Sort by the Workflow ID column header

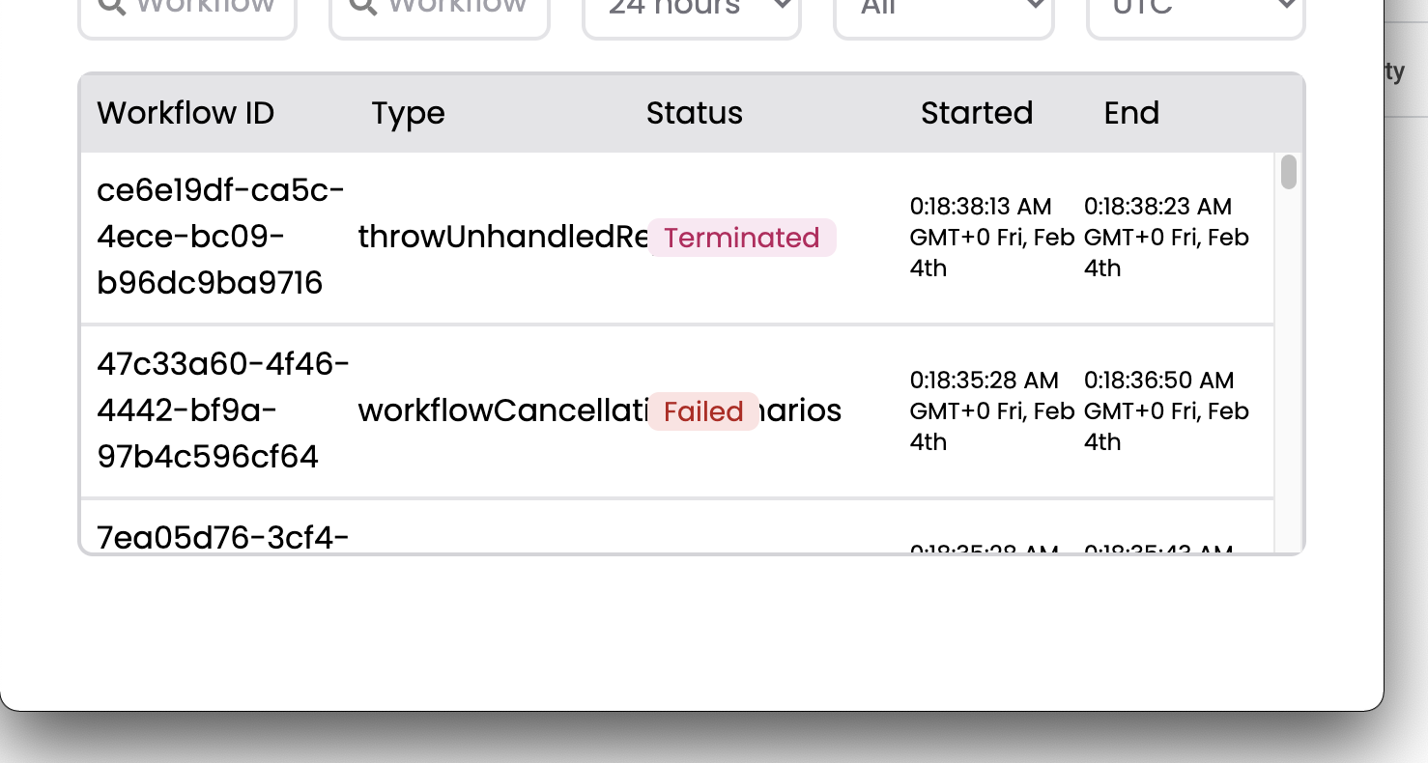pyautogui.click(x=185, y=113)
